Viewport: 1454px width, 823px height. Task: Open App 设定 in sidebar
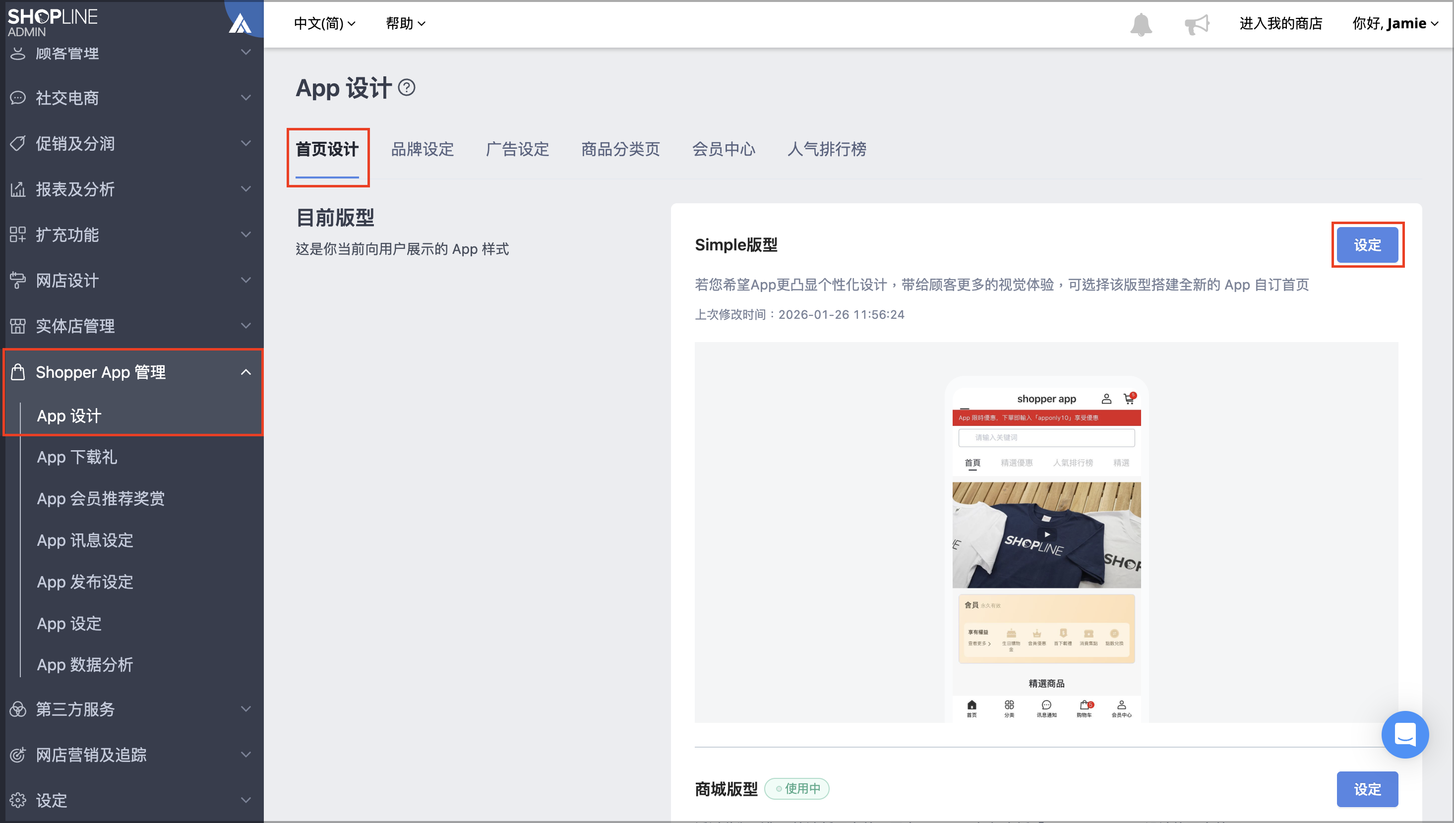(69, 624)
